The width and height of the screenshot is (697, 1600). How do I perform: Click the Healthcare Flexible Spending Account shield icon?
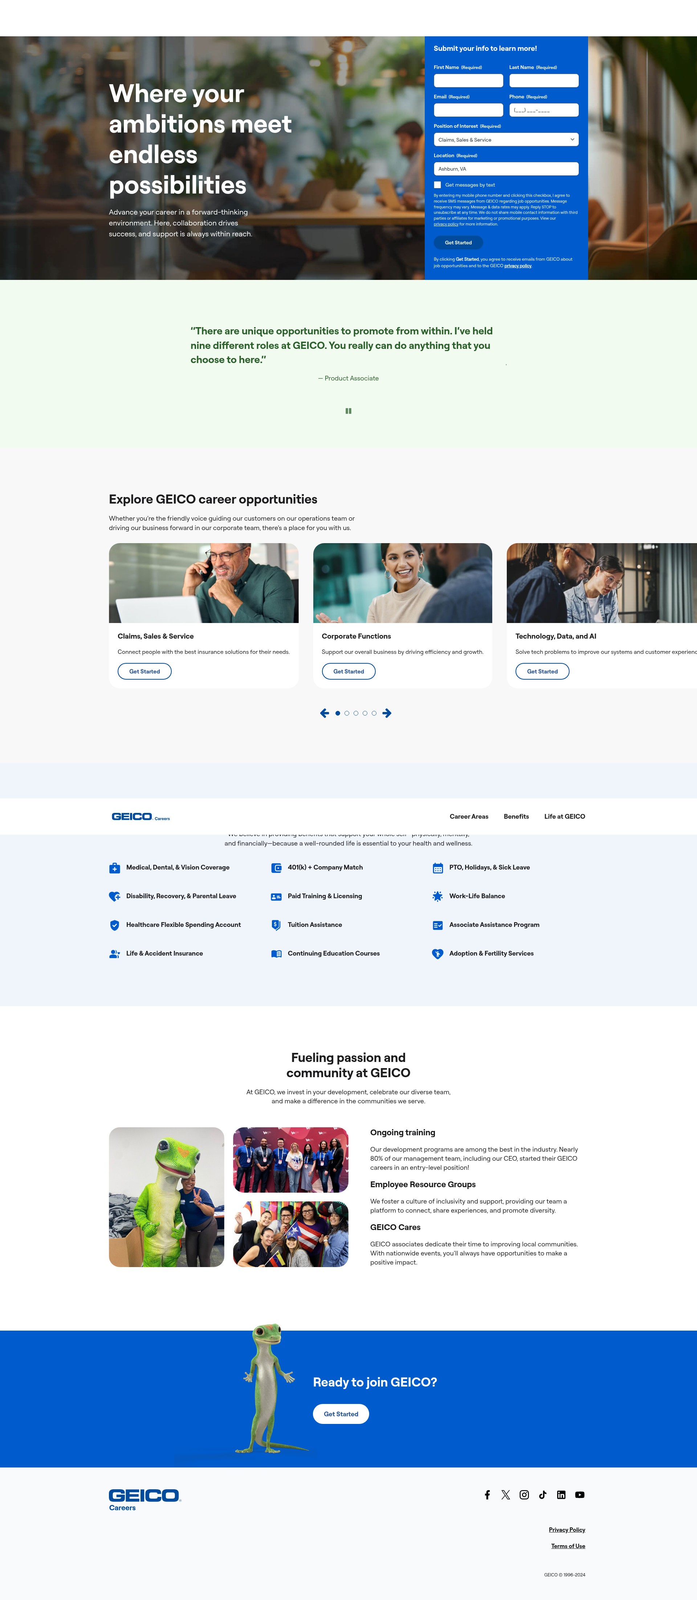coord(114,925)
